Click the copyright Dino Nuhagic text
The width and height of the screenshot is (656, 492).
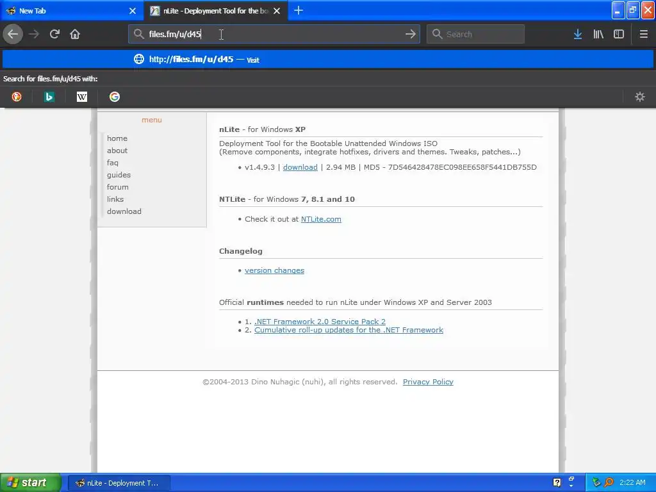pos(300,382)
